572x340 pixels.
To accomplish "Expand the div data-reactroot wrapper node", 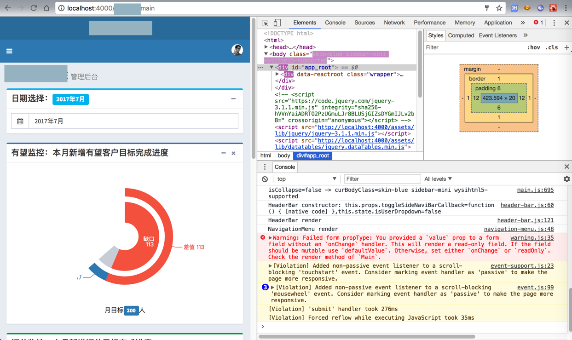I will pos(277,74).
